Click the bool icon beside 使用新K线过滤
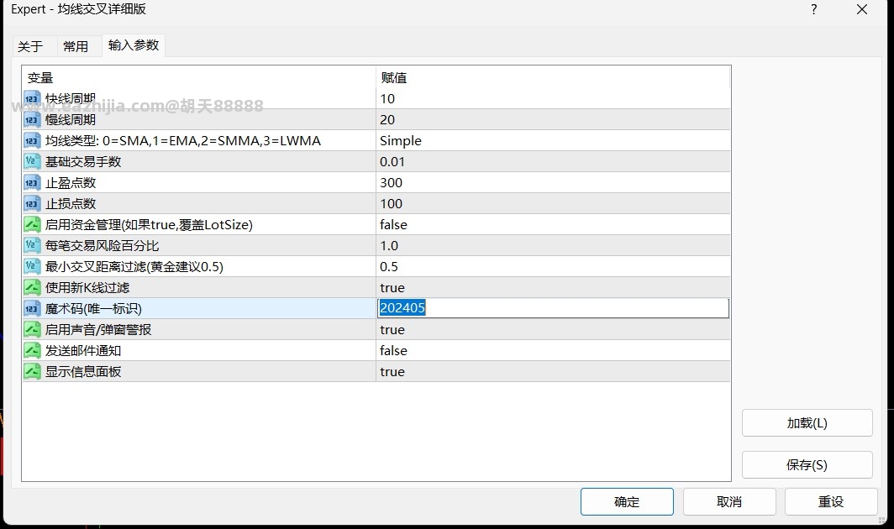The height and width of the screenshot is (529, 894). [x=32, y=288]
